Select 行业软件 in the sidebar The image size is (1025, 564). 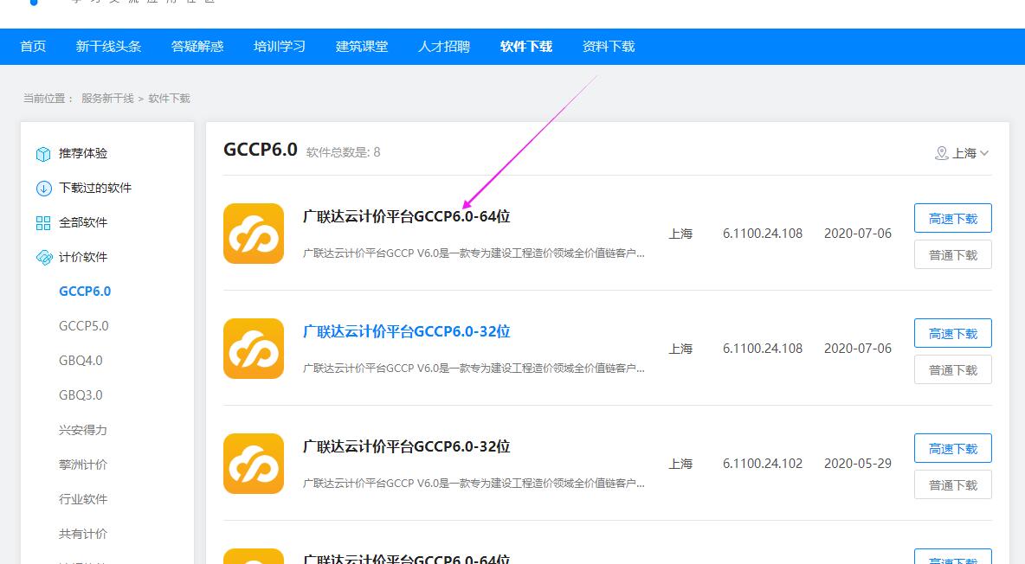click(x=83, y=499)
